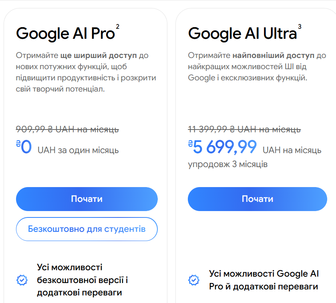This screenshot has width=336, height=303.
Task: Click the UAH за один місяць label
Action: pyautogui.click(x=78, y=150)
